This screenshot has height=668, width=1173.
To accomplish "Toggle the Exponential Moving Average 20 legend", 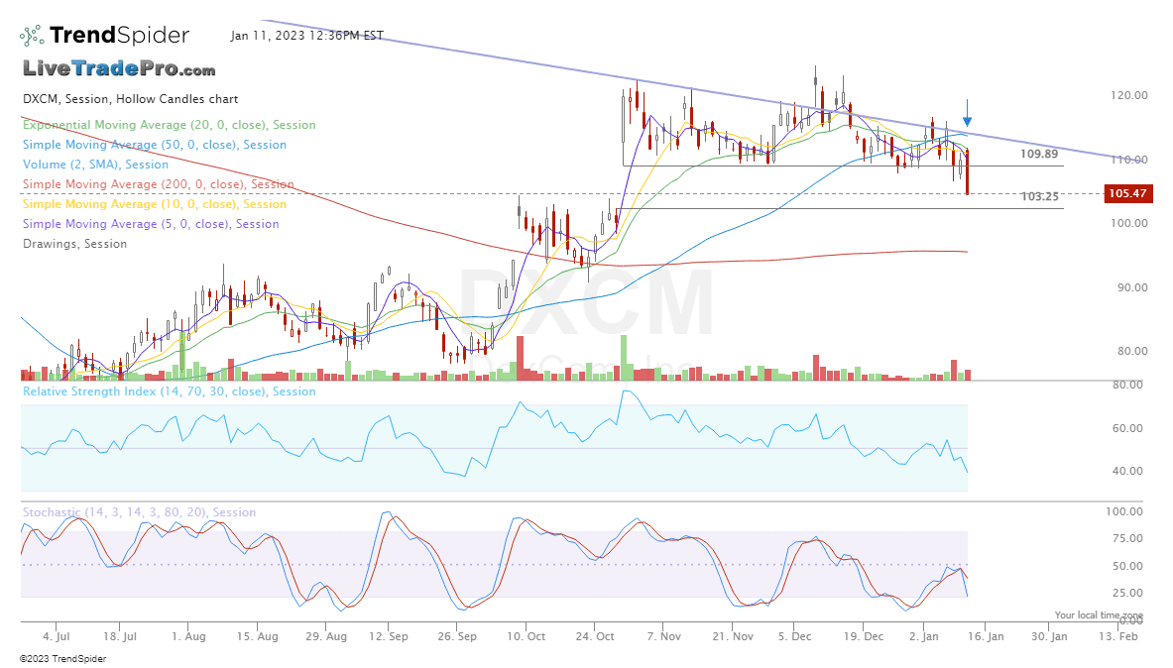I will [169, 125].
